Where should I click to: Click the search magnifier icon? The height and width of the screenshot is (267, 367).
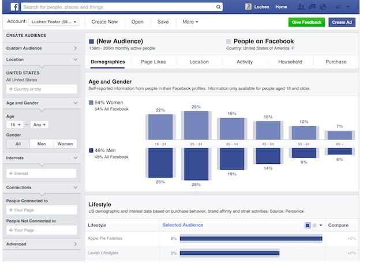tap(218, 7)
